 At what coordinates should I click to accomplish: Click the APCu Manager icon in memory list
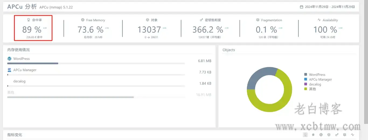click(x=9, y=70)
